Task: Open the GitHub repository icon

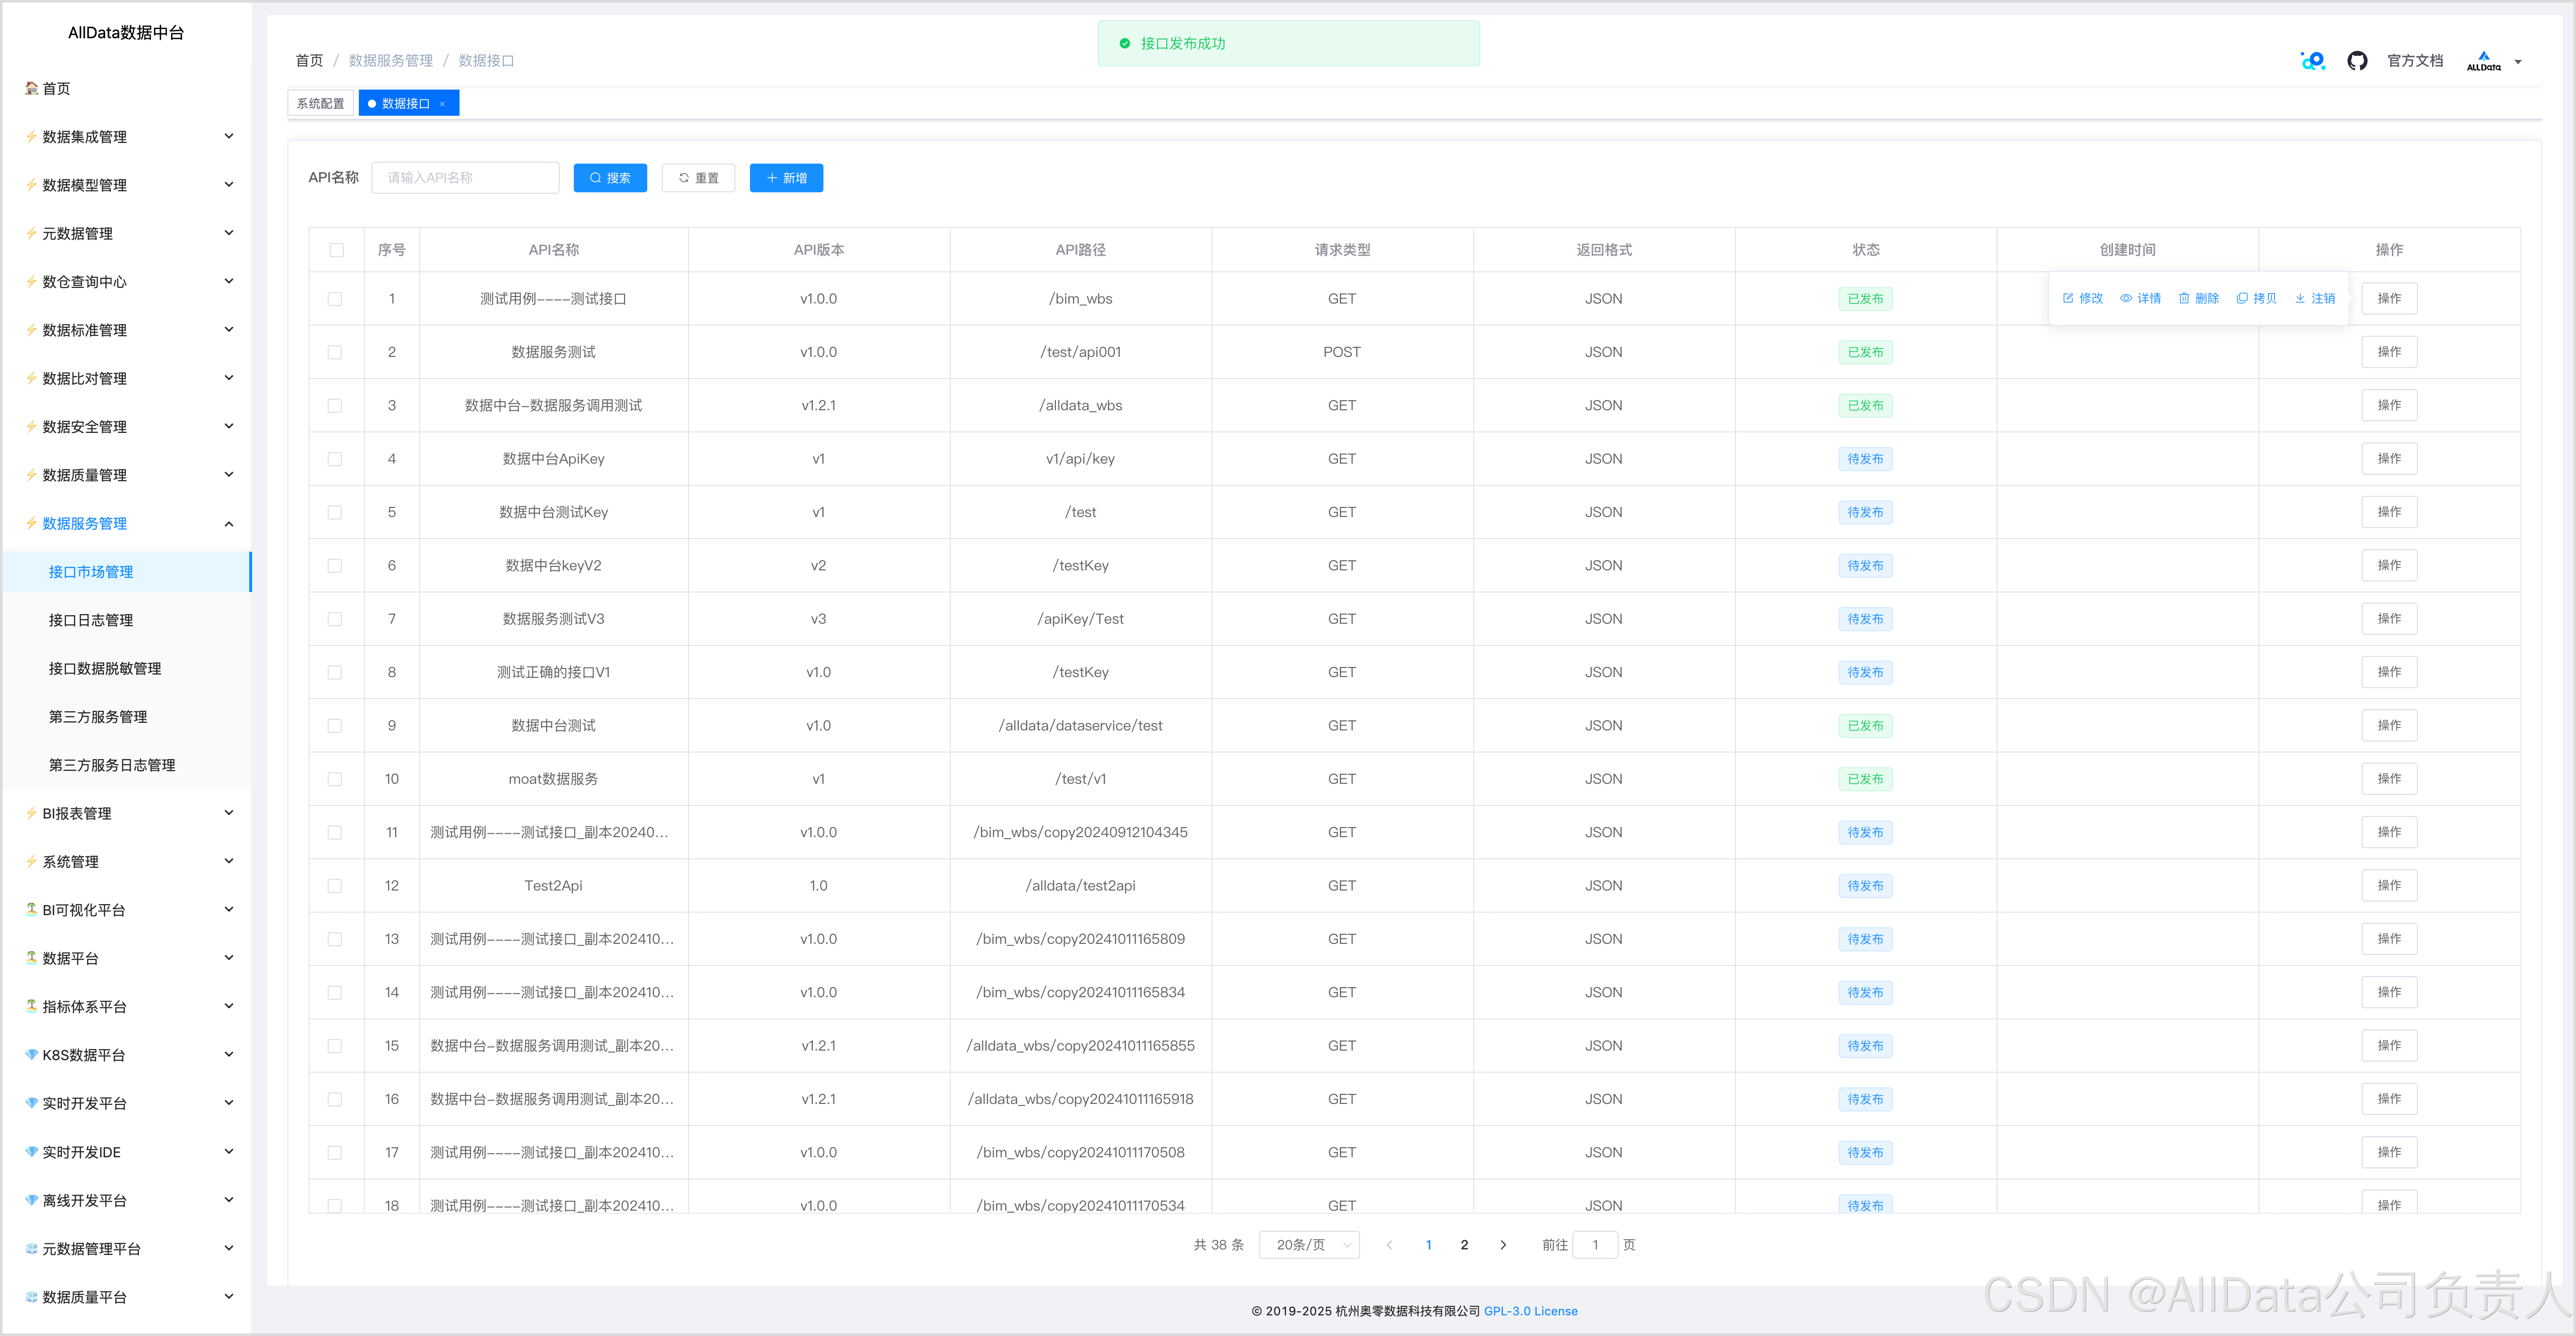Action: click(x=2357, y=61)
